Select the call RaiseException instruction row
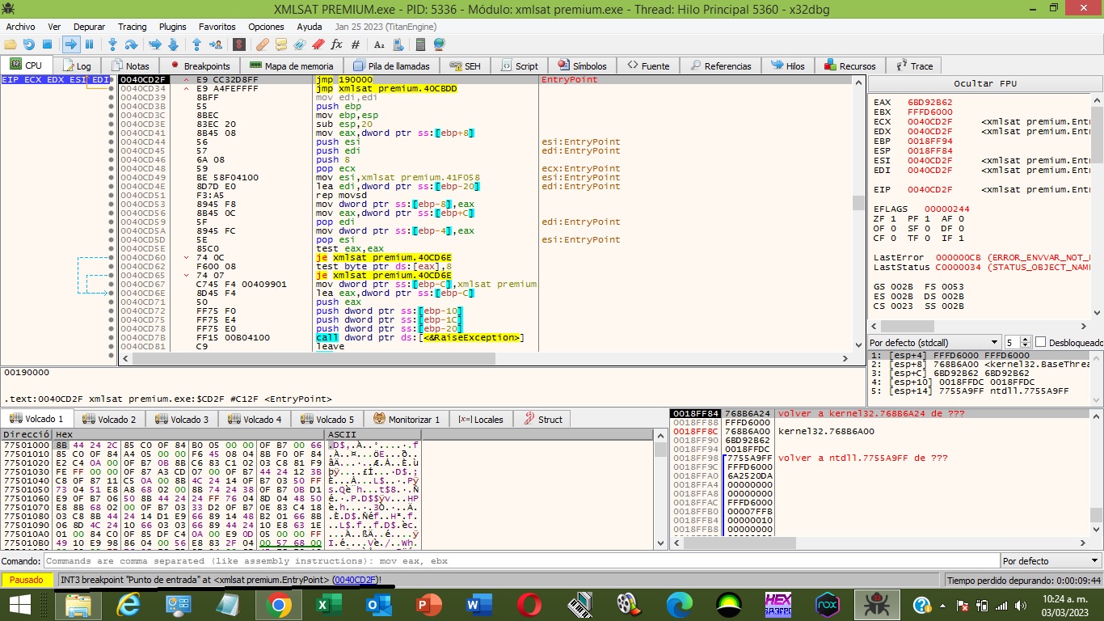This screenshot has width=1104, height=621. coord(485,337)
